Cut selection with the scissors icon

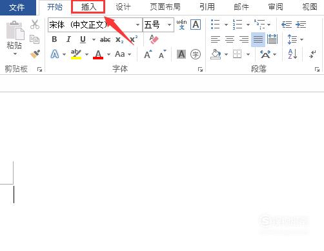(35, 25)
